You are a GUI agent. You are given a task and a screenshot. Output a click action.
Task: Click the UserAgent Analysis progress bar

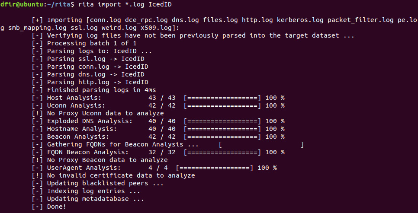pos(215,168)
